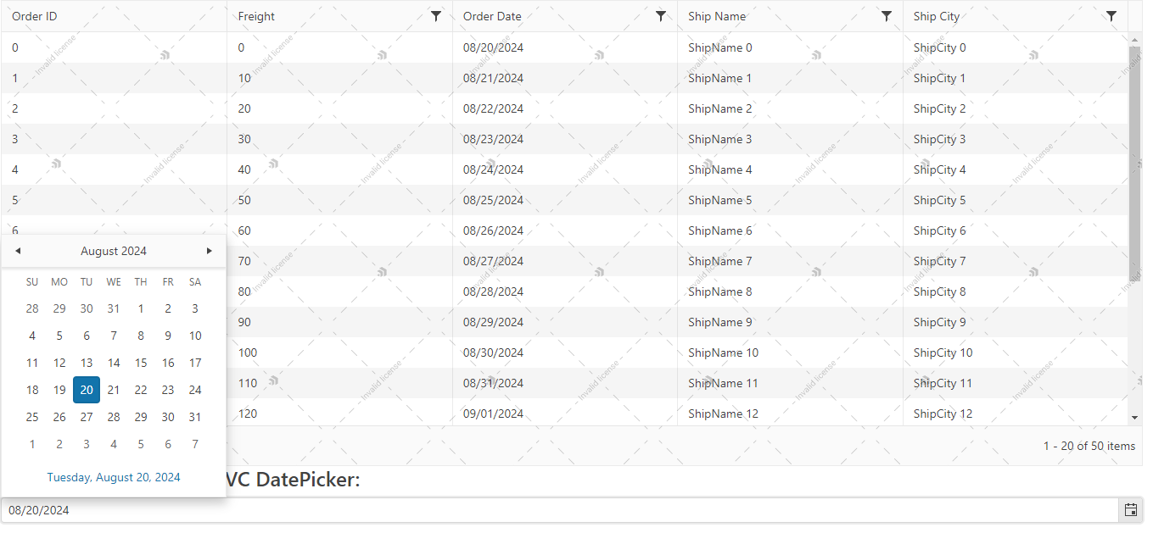Select July 28 shown in the calendar

point(32,308)
